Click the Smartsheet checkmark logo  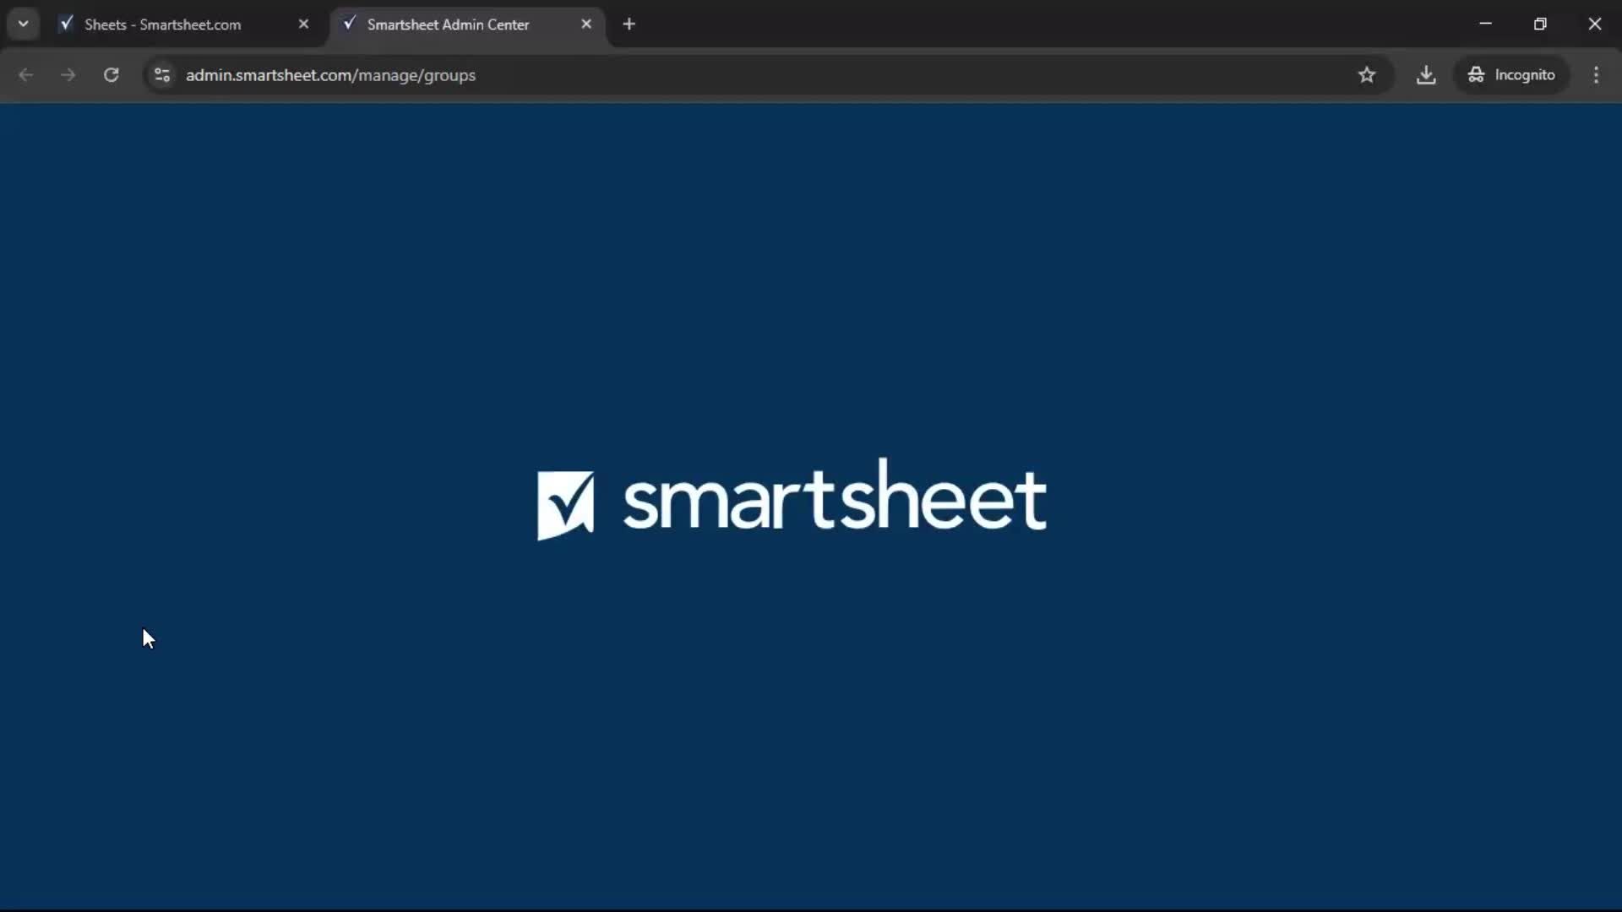click(566, 502)
